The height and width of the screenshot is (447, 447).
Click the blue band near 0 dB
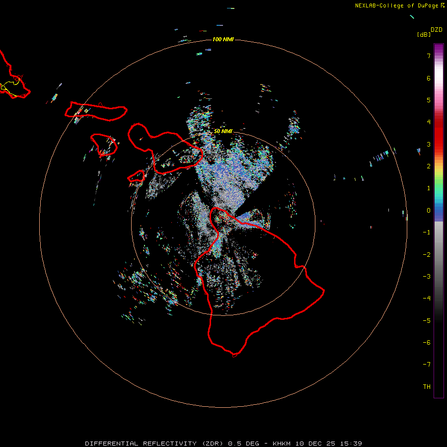click(439, 213)
